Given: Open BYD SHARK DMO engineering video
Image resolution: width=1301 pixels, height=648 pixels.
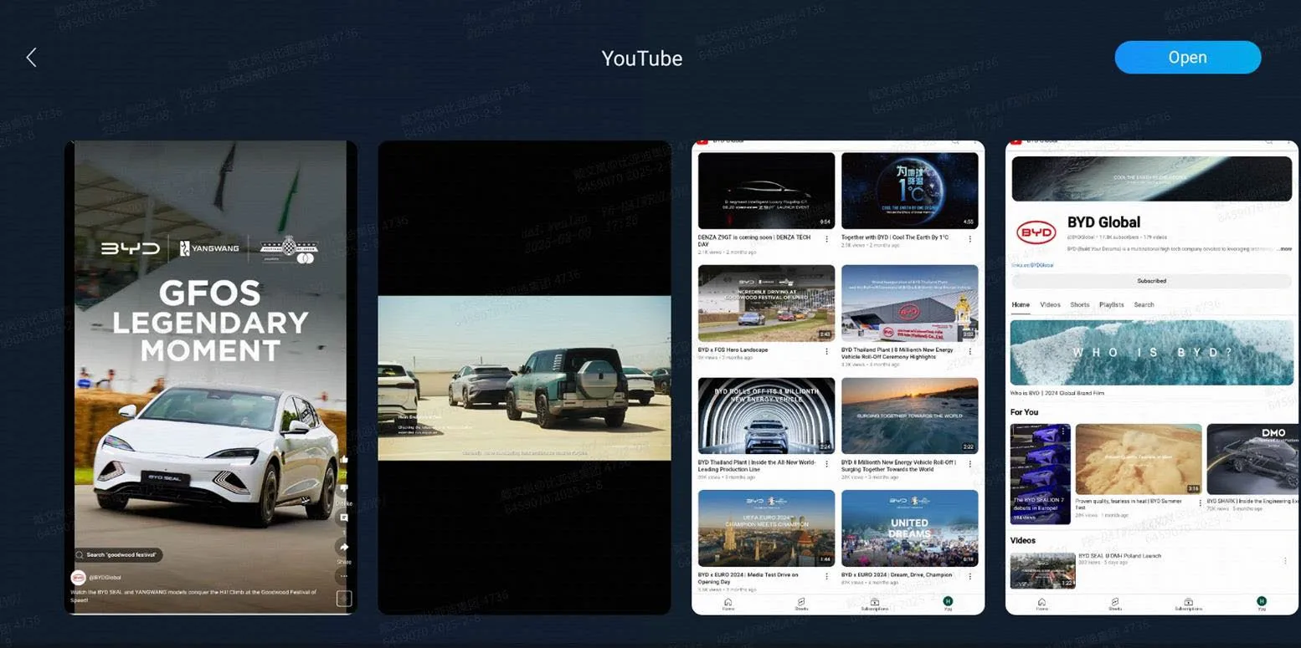Looking at the screenshot, I should click(x=1253, y=458).
